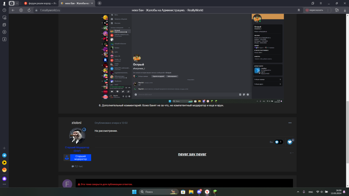
Task: Open the embedded Discord screenshot image
Action: click(193, 58)
